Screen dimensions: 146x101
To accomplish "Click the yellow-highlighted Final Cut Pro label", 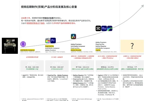I will [x=49, y=46].
